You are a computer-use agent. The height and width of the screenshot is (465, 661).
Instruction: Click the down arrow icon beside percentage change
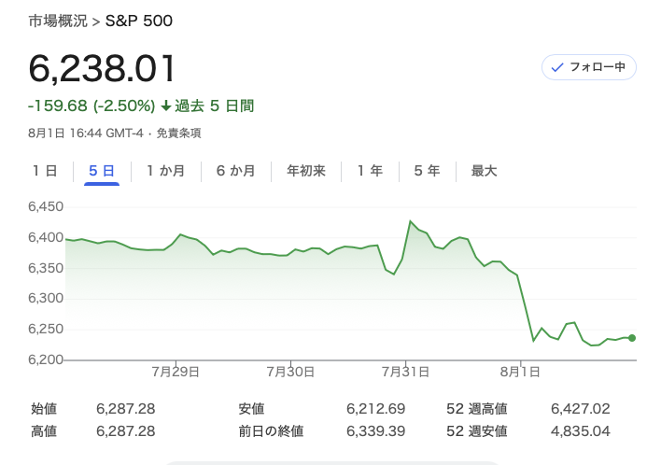point(166,106)
